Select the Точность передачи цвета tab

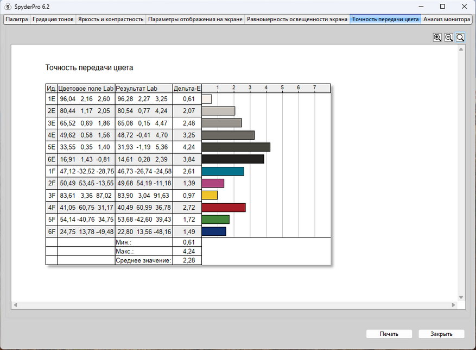click(385, 19)
